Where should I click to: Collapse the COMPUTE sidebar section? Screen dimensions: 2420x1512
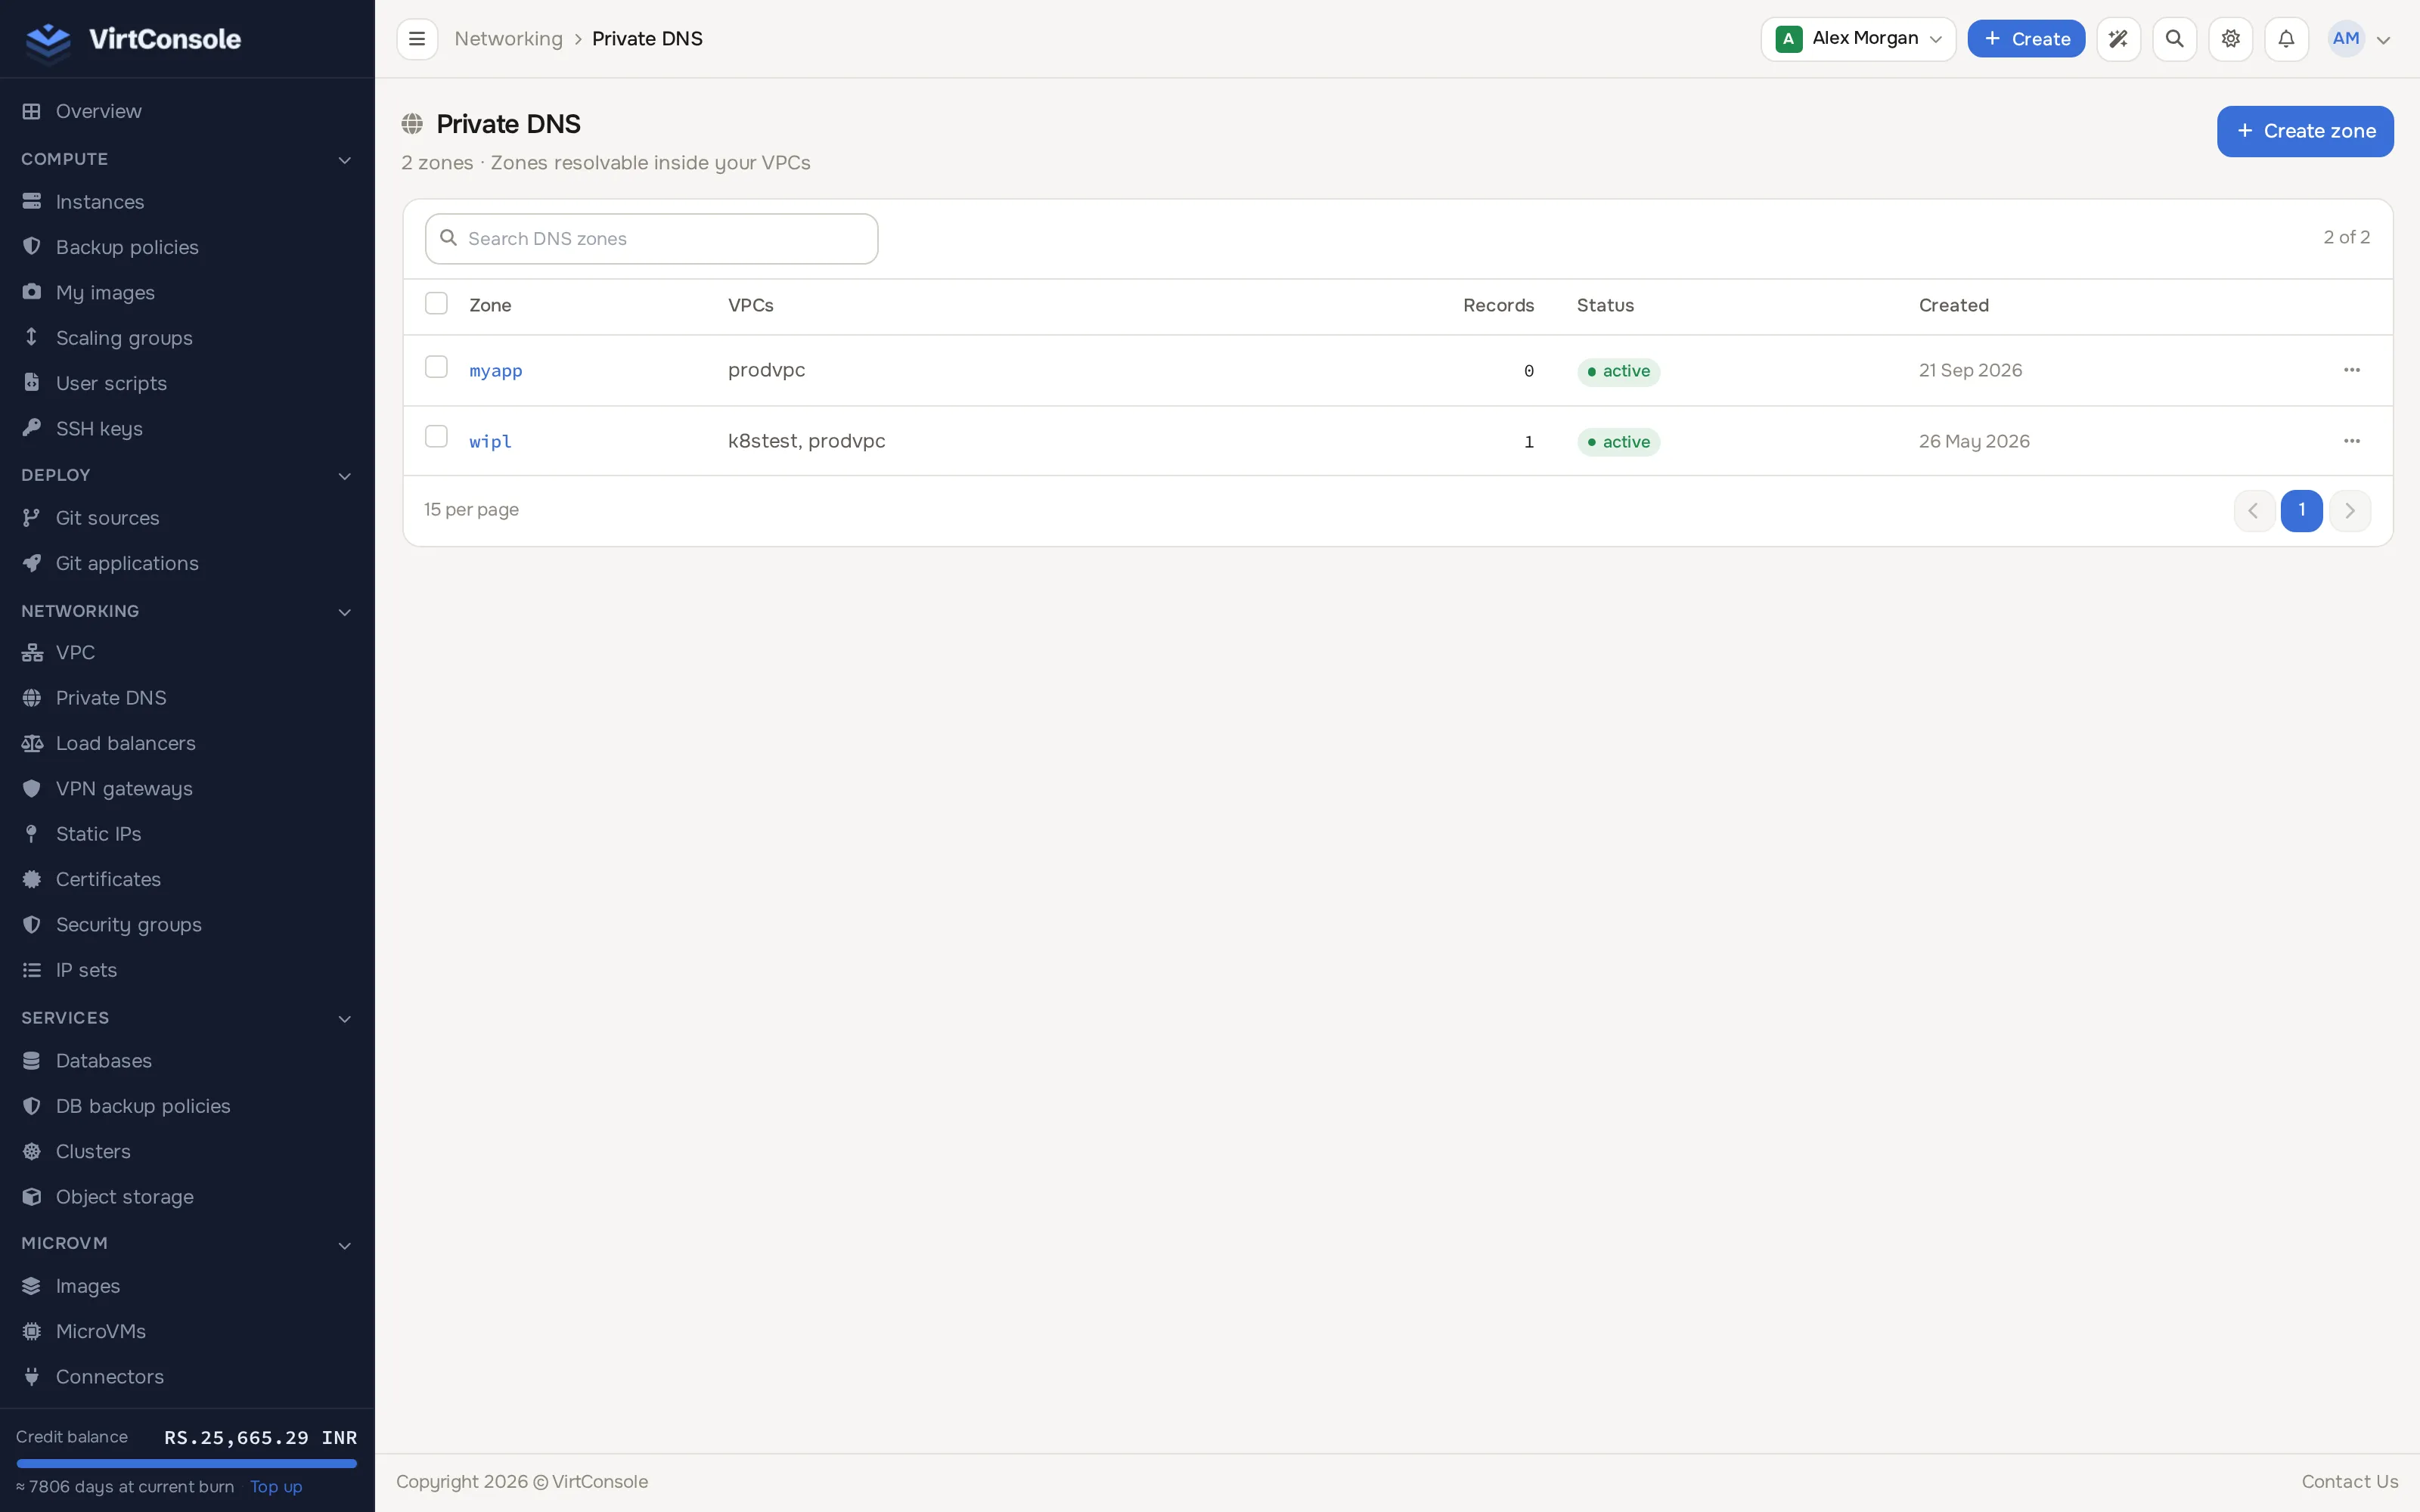(345, 160)
